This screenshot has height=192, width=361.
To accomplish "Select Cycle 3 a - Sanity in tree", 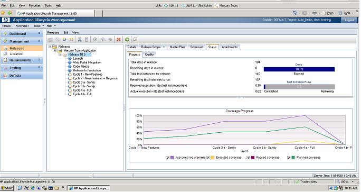I will [x=84, y=82].
